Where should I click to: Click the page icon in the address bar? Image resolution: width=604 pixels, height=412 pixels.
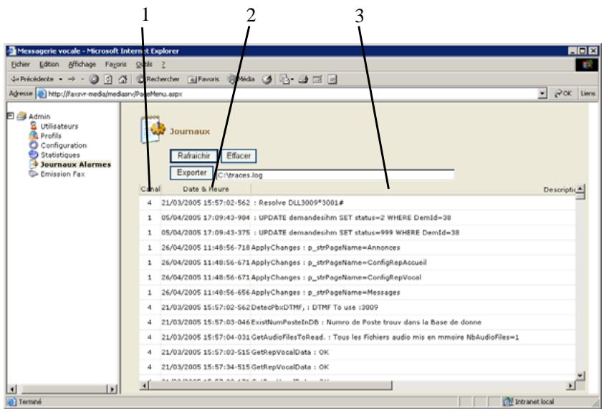pos(42,94)
